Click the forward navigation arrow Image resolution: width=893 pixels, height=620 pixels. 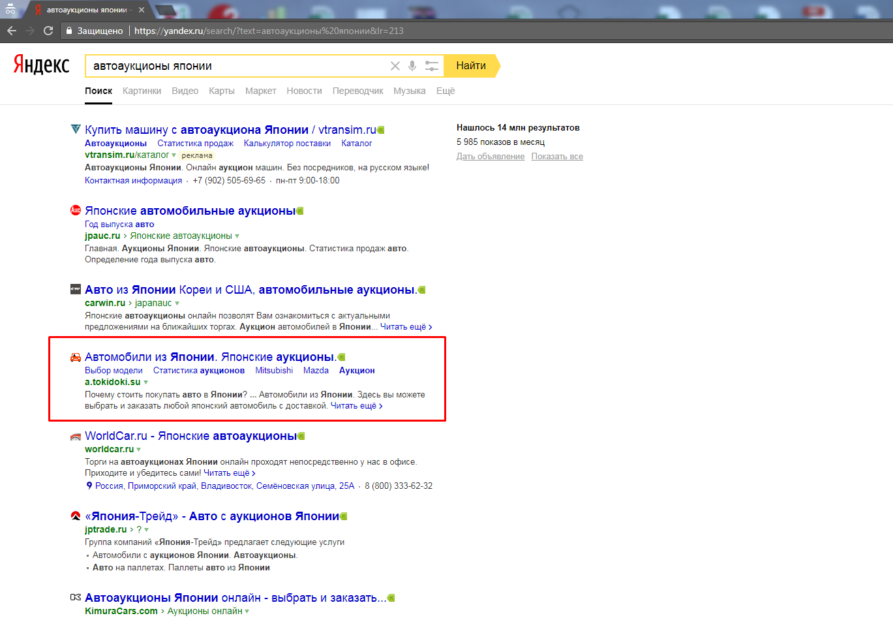pyautogui.click(x=30, y=31)
